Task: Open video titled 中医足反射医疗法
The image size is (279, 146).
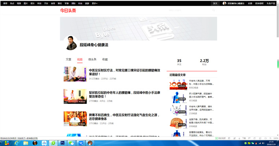Action: [x=124, y=72]
